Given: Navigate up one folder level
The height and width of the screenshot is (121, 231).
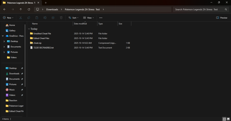Looking at the screenshot, I should pos(21,9).
